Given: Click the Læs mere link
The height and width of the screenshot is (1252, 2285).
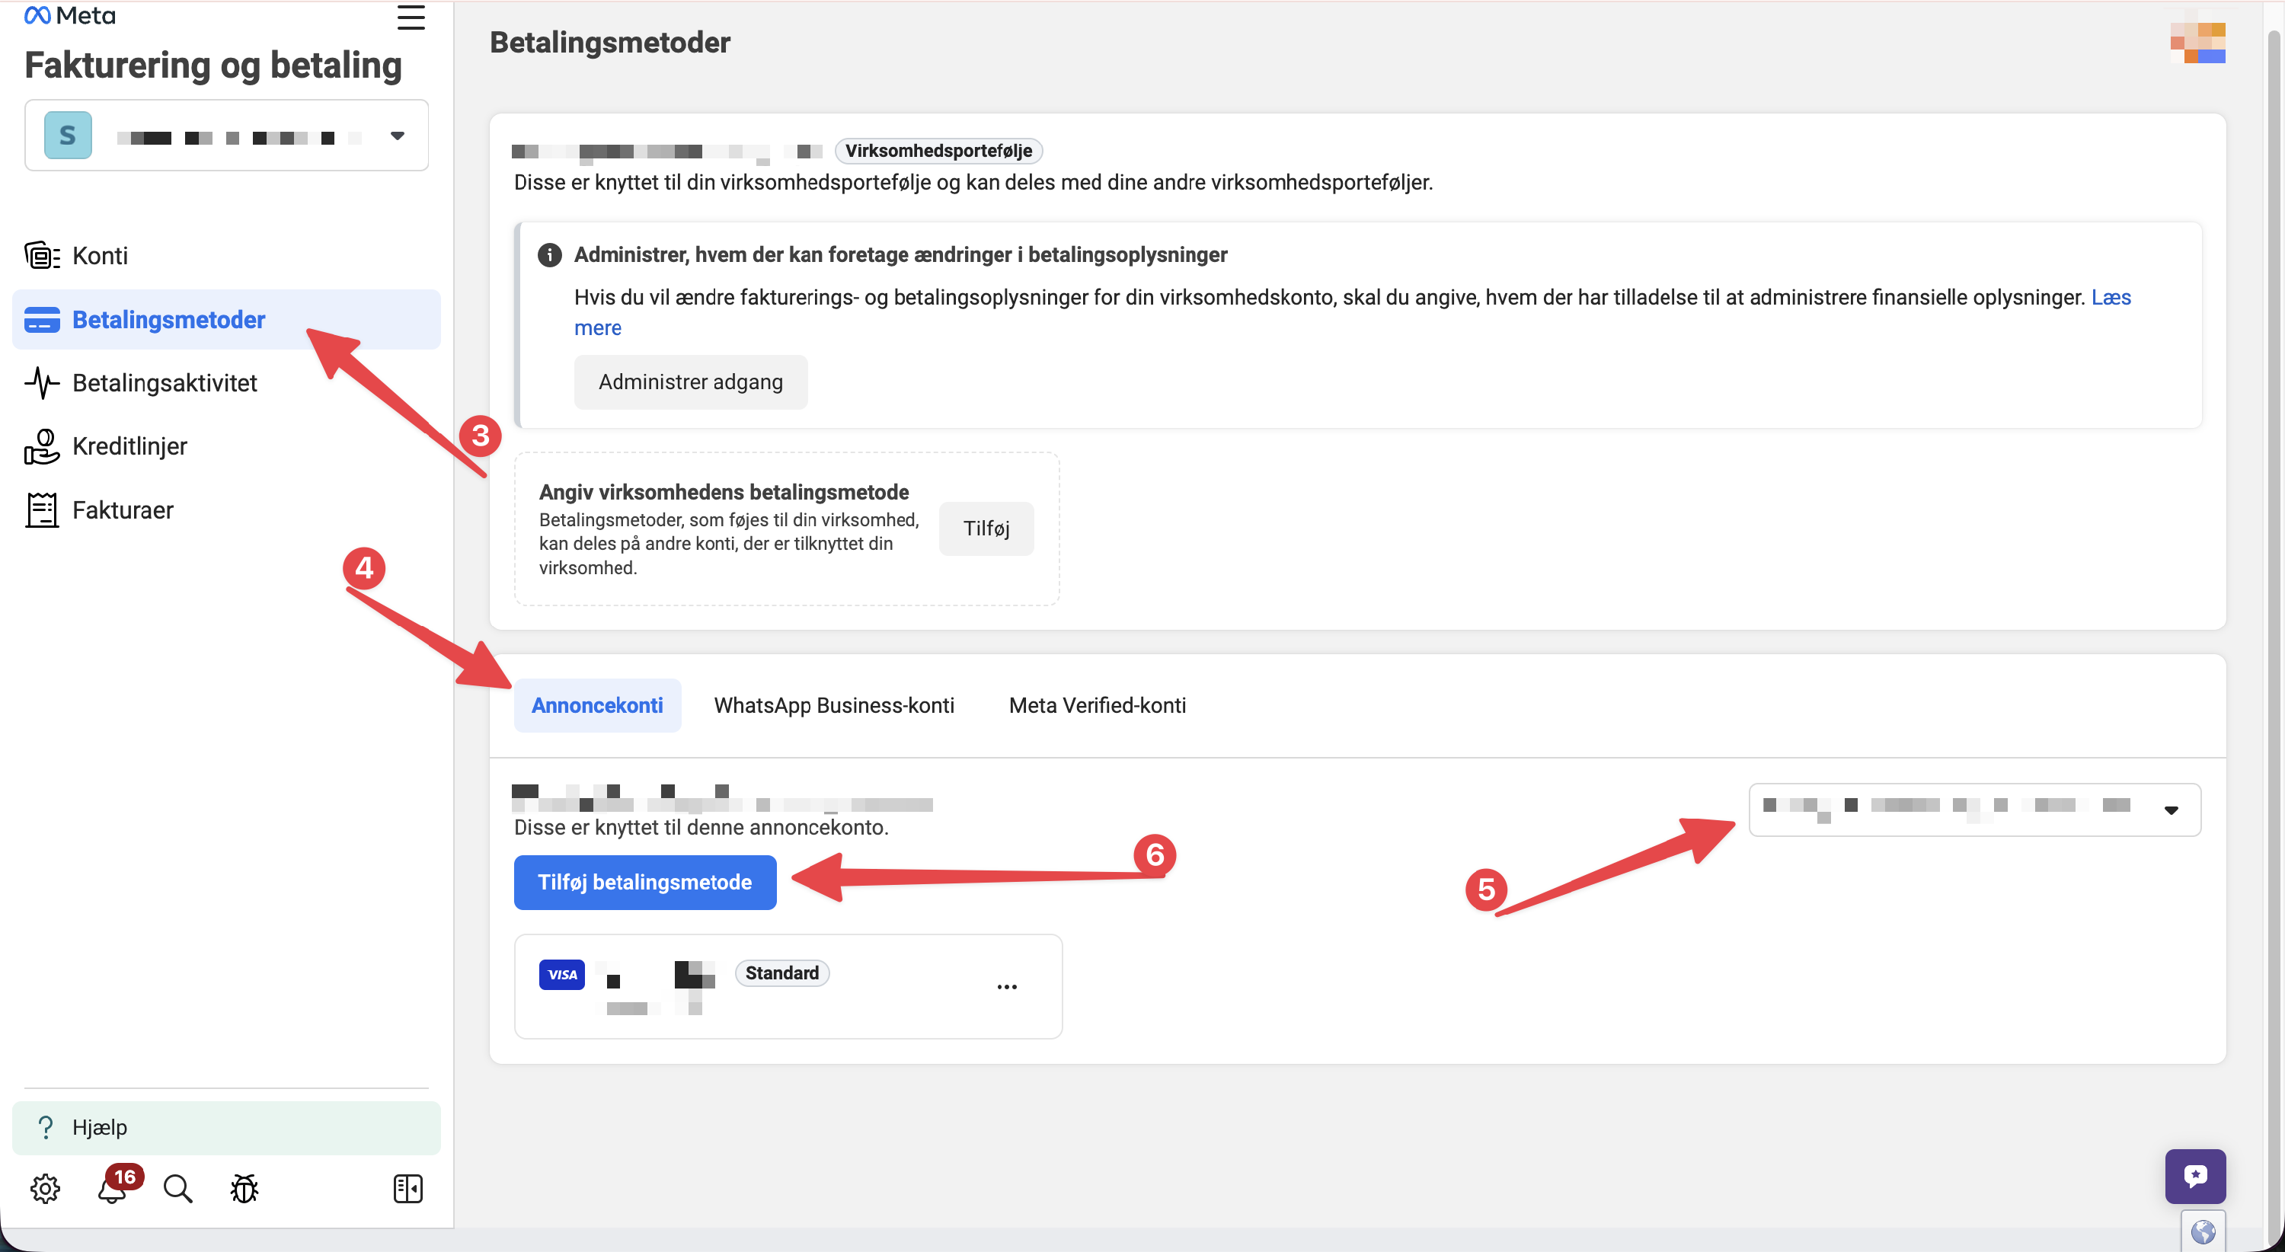Looking at the screenshot, I should 2111,298.
